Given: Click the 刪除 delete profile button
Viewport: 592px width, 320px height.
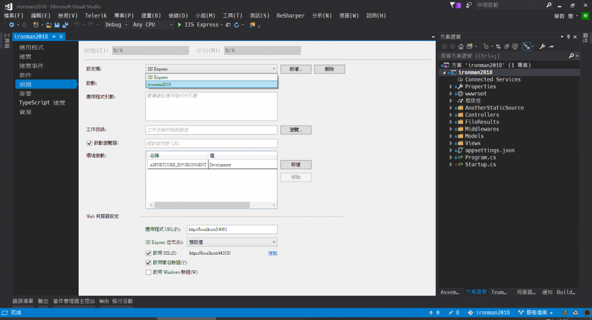Looking at the screenshot, I should click(x=329, y=69).
